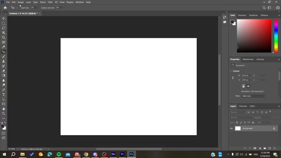Open the Darken Amount dropdown
Screen dimensions: 281x158
63,8
